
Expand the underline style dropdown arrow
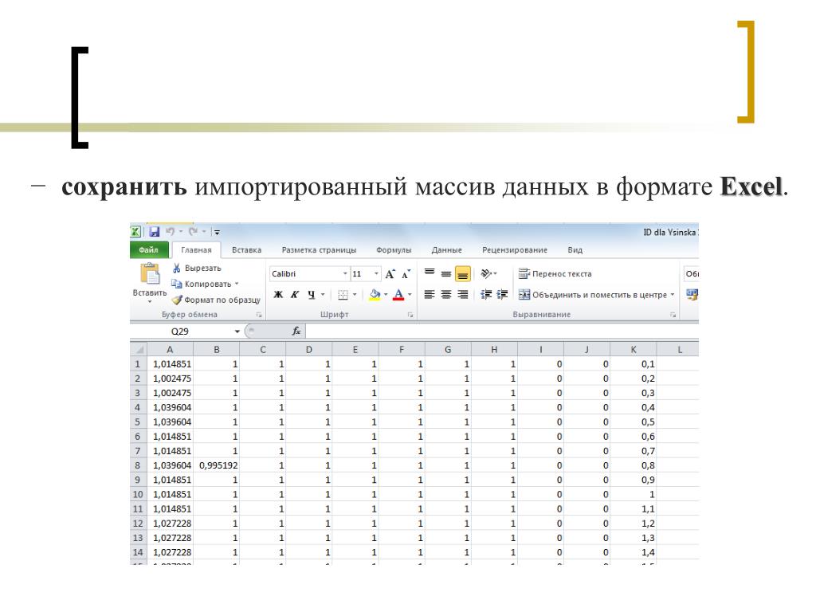323,295
